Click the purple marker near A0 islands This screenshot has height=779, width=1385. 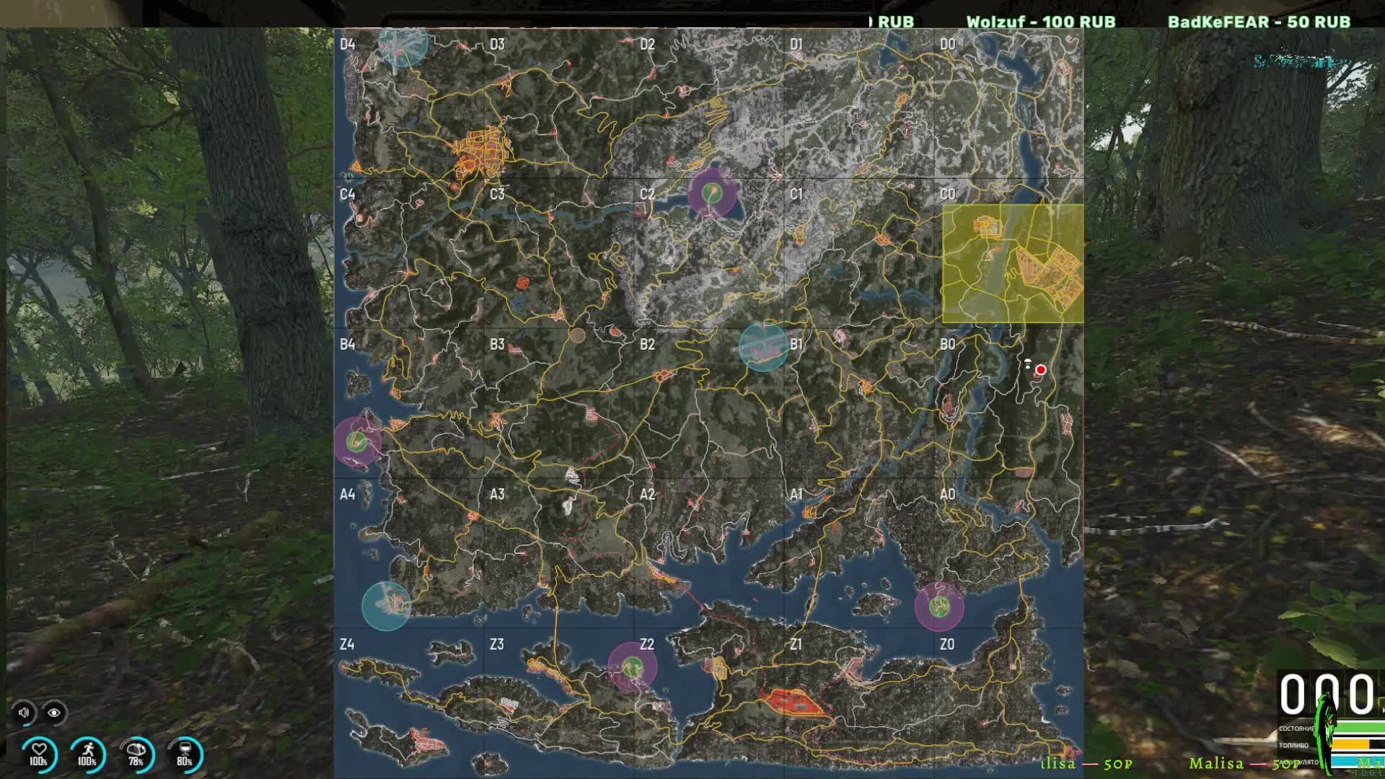coord(938,607)
